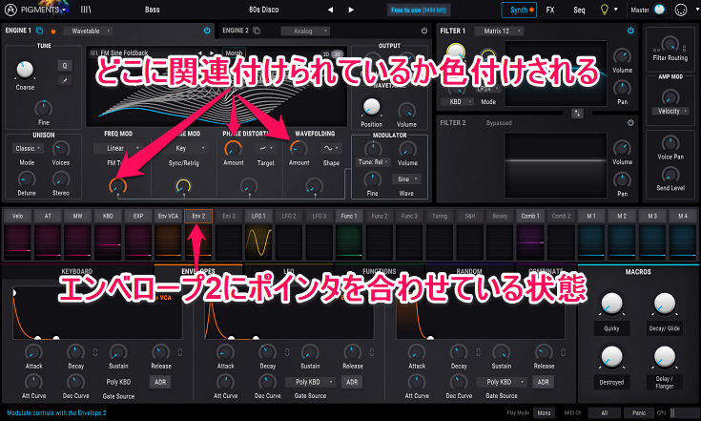Click the Unison Voices knob

tap(61, 149)
